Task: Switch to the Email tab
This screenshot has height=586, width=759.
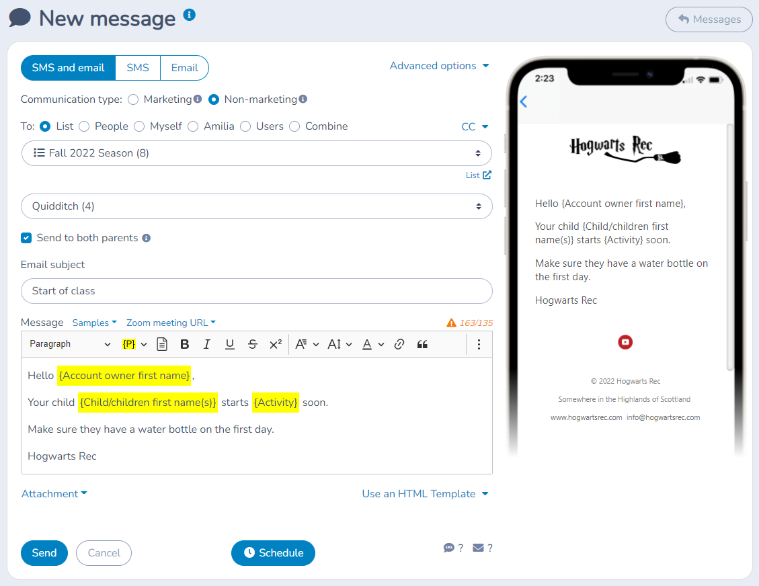Action: 184,68
